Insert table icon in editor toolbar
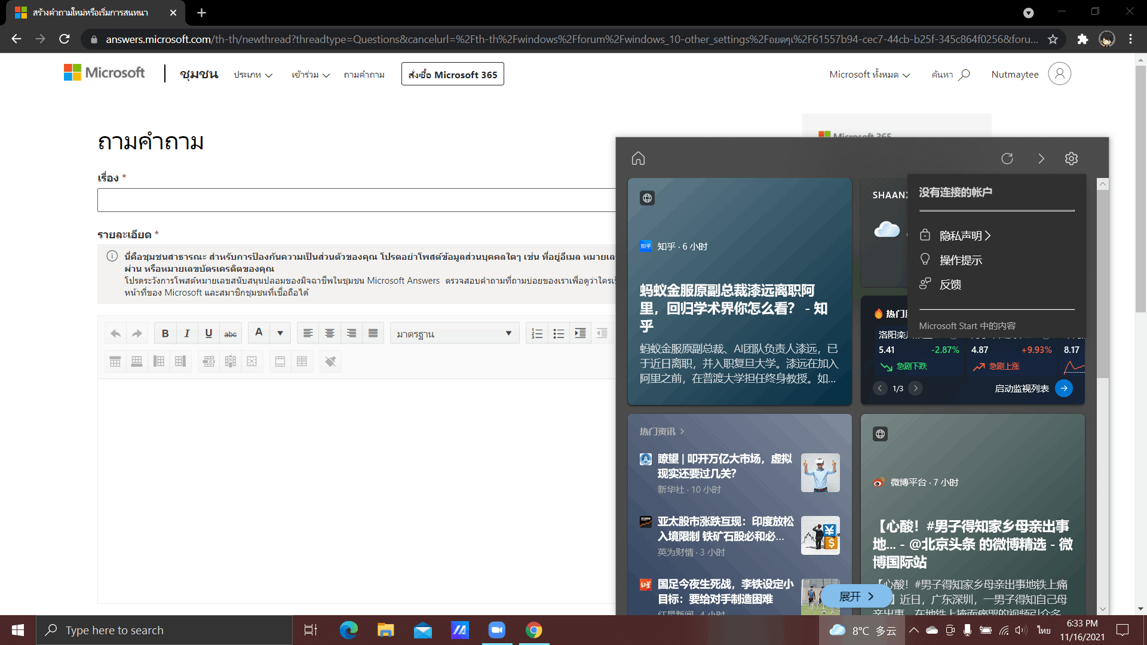The image size is (1147, 645). [x=115, y=361]
